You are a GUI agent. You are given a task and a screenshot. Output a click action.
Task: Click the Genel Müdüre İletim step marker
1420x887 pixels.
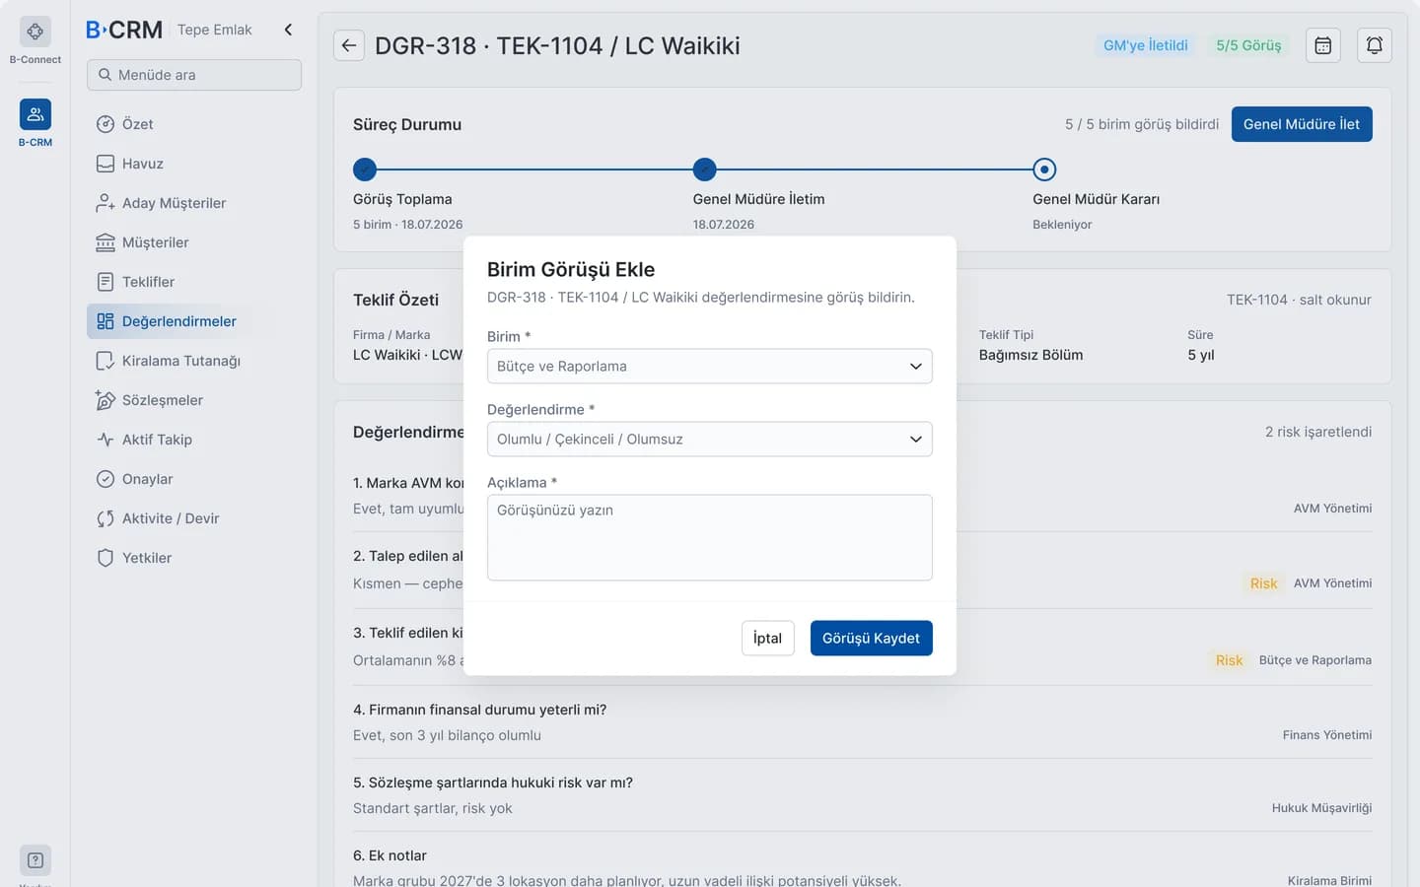[x=705, y=170]
